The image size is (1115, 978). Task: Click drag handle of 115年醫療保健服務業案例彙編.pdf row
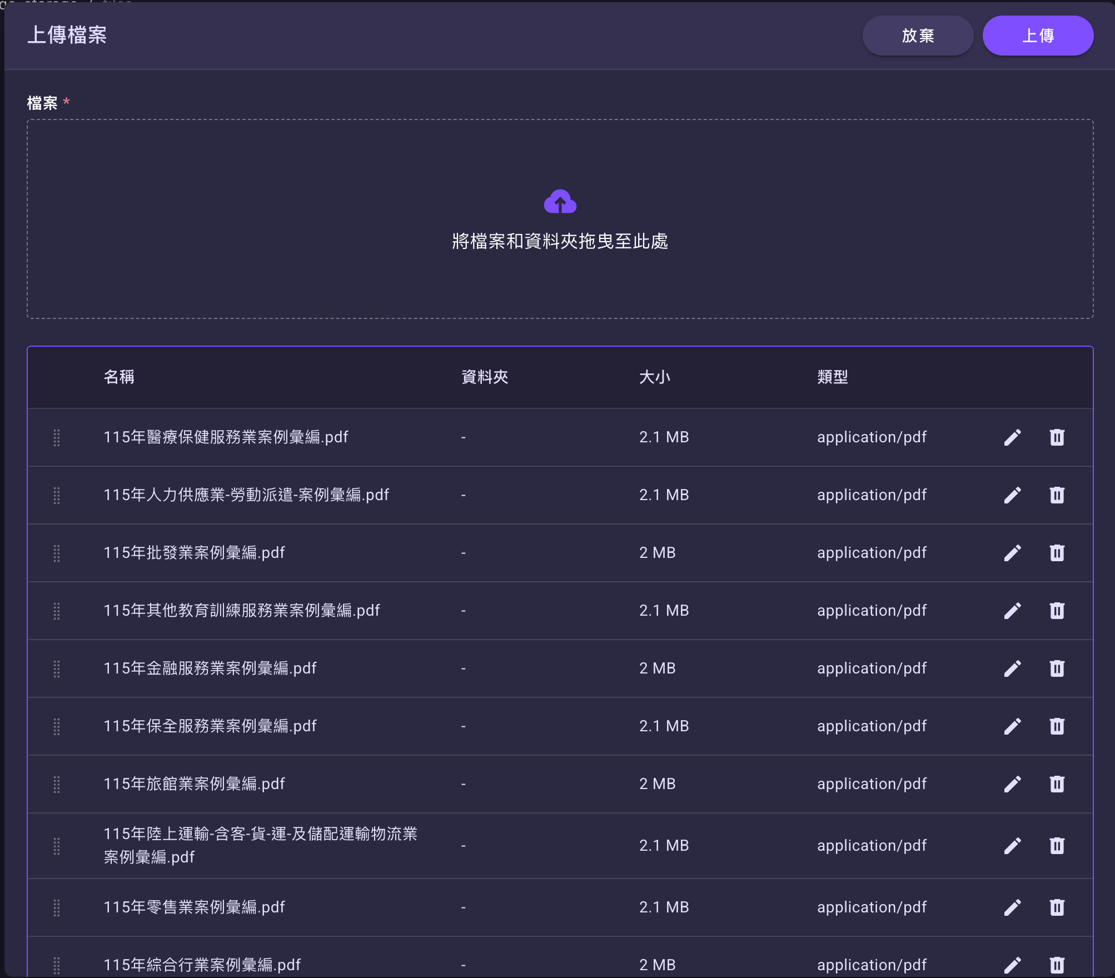tap(57, 437)
